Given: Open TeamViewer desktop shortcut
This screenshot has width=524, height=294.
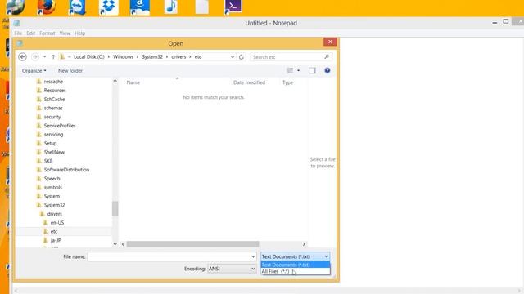Looking at the screenshot, I should (x=77, y=7).
